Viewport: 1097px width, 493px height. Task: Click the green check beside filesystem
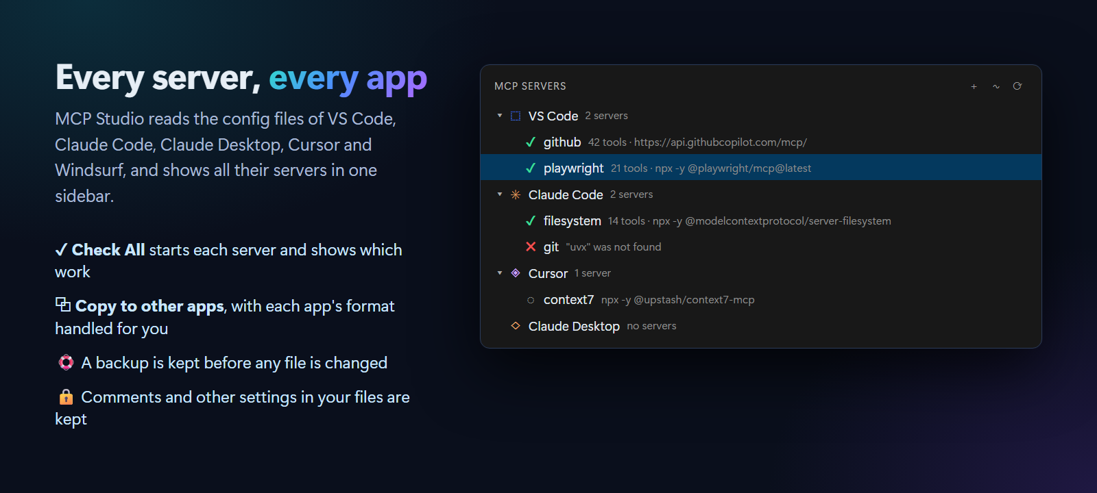point(531,220)
